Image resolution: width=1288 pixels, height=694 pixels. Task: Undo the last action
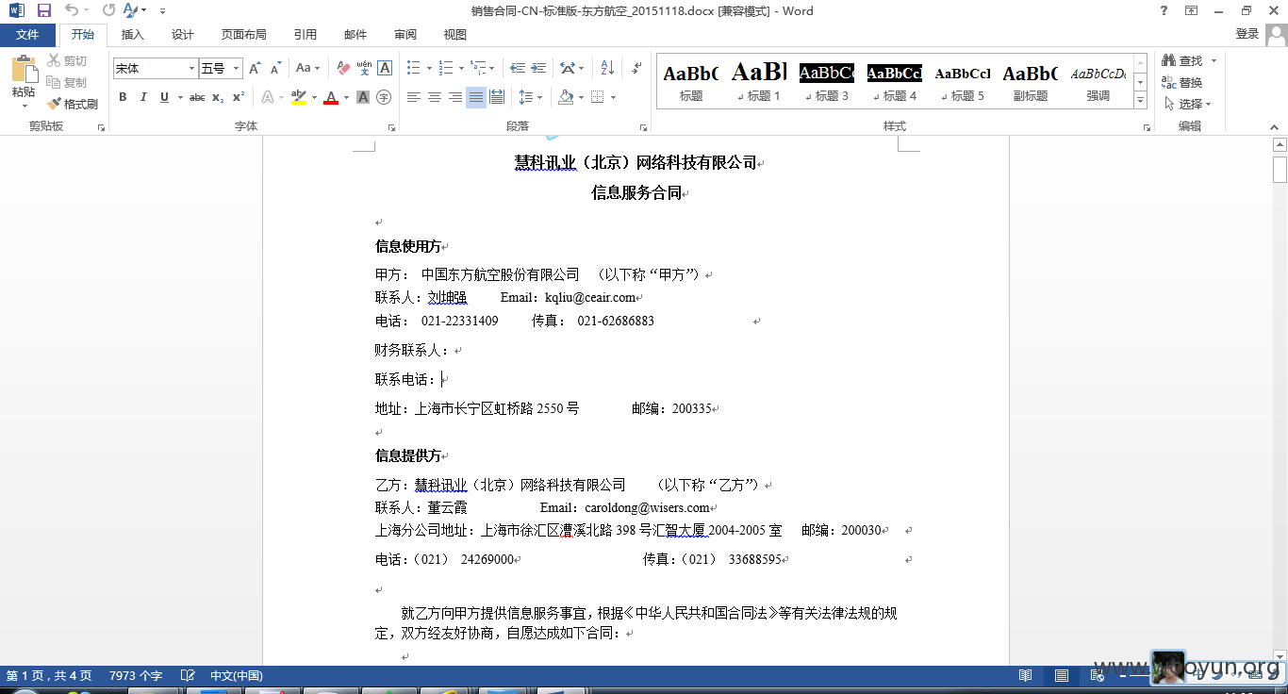pos(72,10)
